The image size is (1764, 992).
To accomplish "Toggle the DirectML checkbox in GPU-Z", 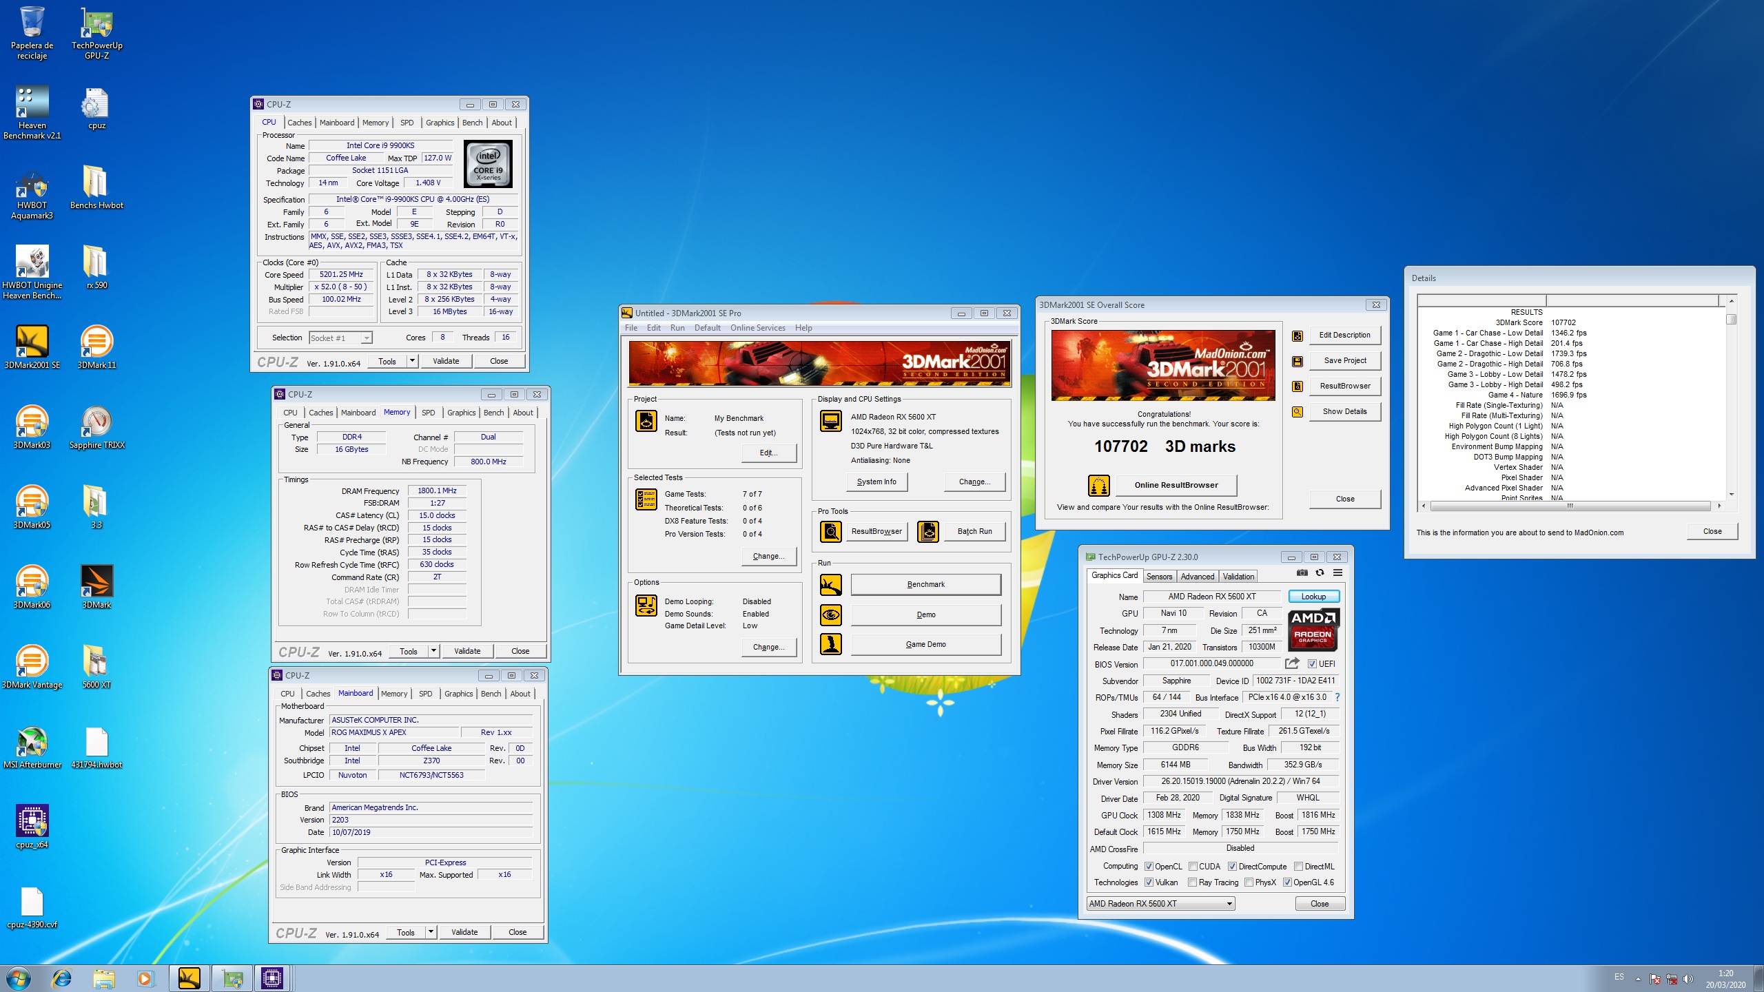I will pyautogui.click(x=1298, y=867).
